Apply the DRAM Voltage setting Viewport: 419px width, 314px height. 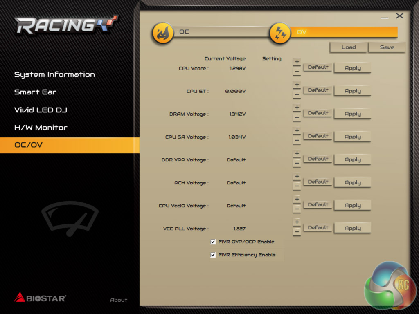tap(352, 114)
